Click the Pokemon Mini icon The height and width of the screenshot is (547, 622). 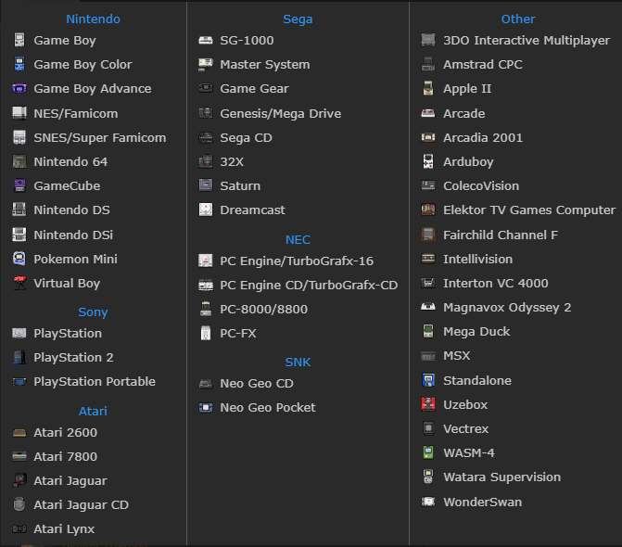(19, 259)
